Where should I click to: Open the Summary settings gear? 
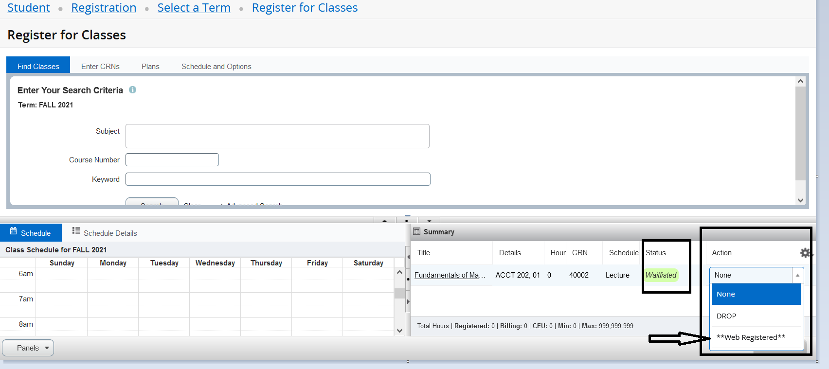805,253
